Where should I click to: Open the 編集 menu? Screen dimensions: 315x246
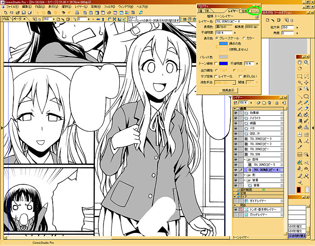[27, 7]
